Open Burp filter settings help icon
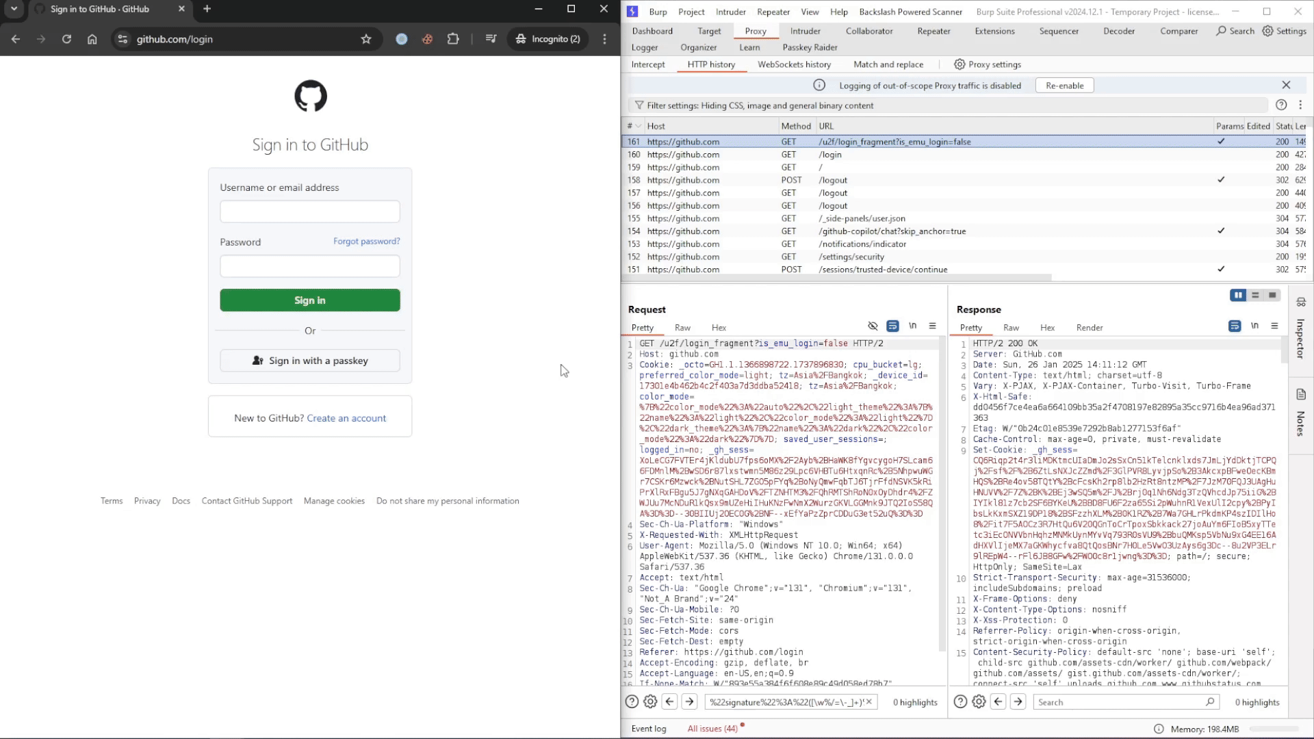Viewport: 1314px width, 739px height. coord(1281,105)
